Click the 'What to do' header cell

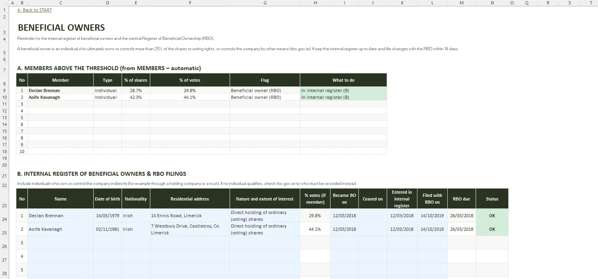tap(343, 80)
